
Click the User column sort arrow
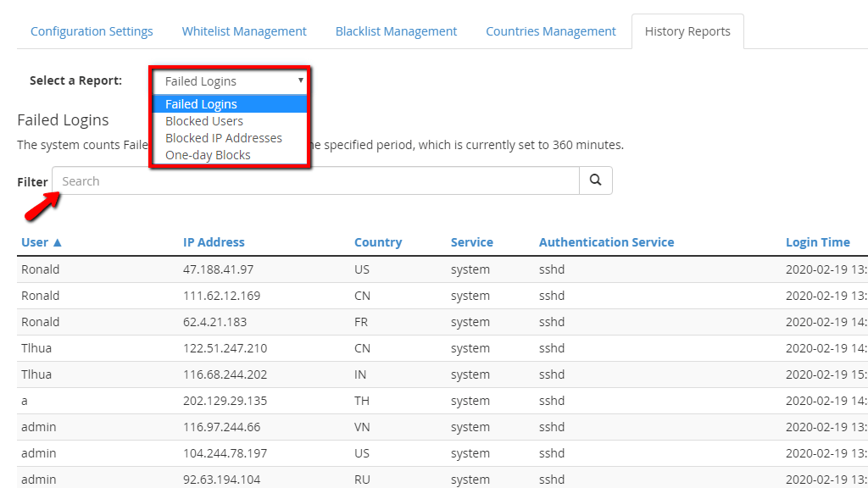pyautogui.click(x=57, y=242)
